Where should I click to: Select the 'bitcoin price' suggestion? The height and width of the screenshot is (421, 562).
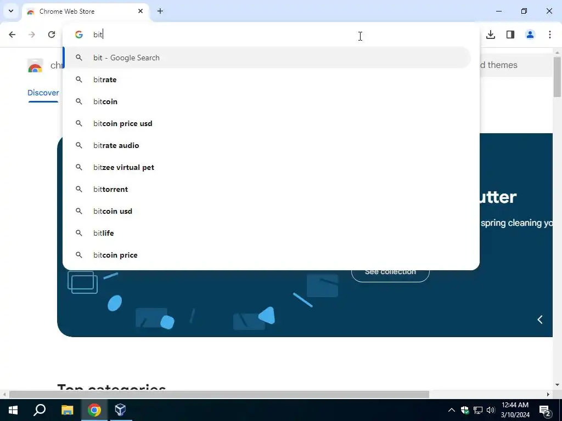tap(267, 255)
